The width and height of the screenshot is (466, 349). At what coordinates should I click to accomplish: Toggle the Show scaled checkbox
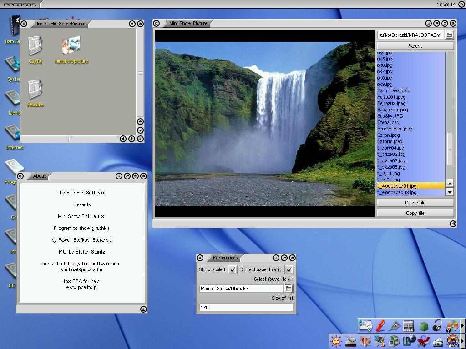(x=233, y=269)
